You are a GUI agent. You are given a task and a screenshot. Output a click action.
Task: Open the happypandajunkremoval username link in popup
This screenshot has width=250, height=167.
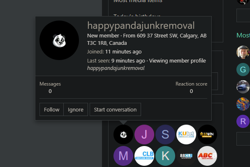point(141,26)
